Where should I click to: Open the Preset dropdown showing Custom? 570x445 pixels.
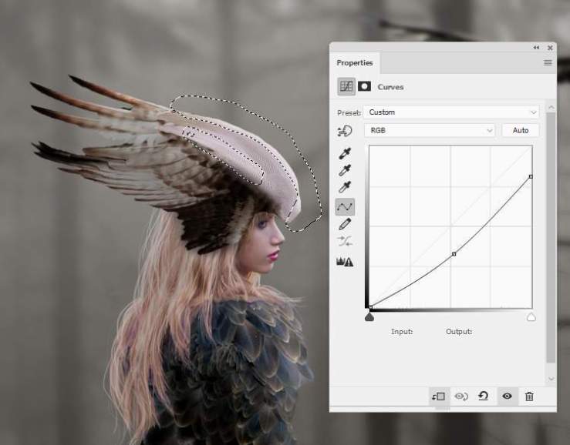[x=451, y=112]
